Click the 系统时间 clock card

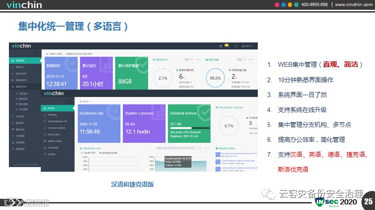(x=61, y=73)
